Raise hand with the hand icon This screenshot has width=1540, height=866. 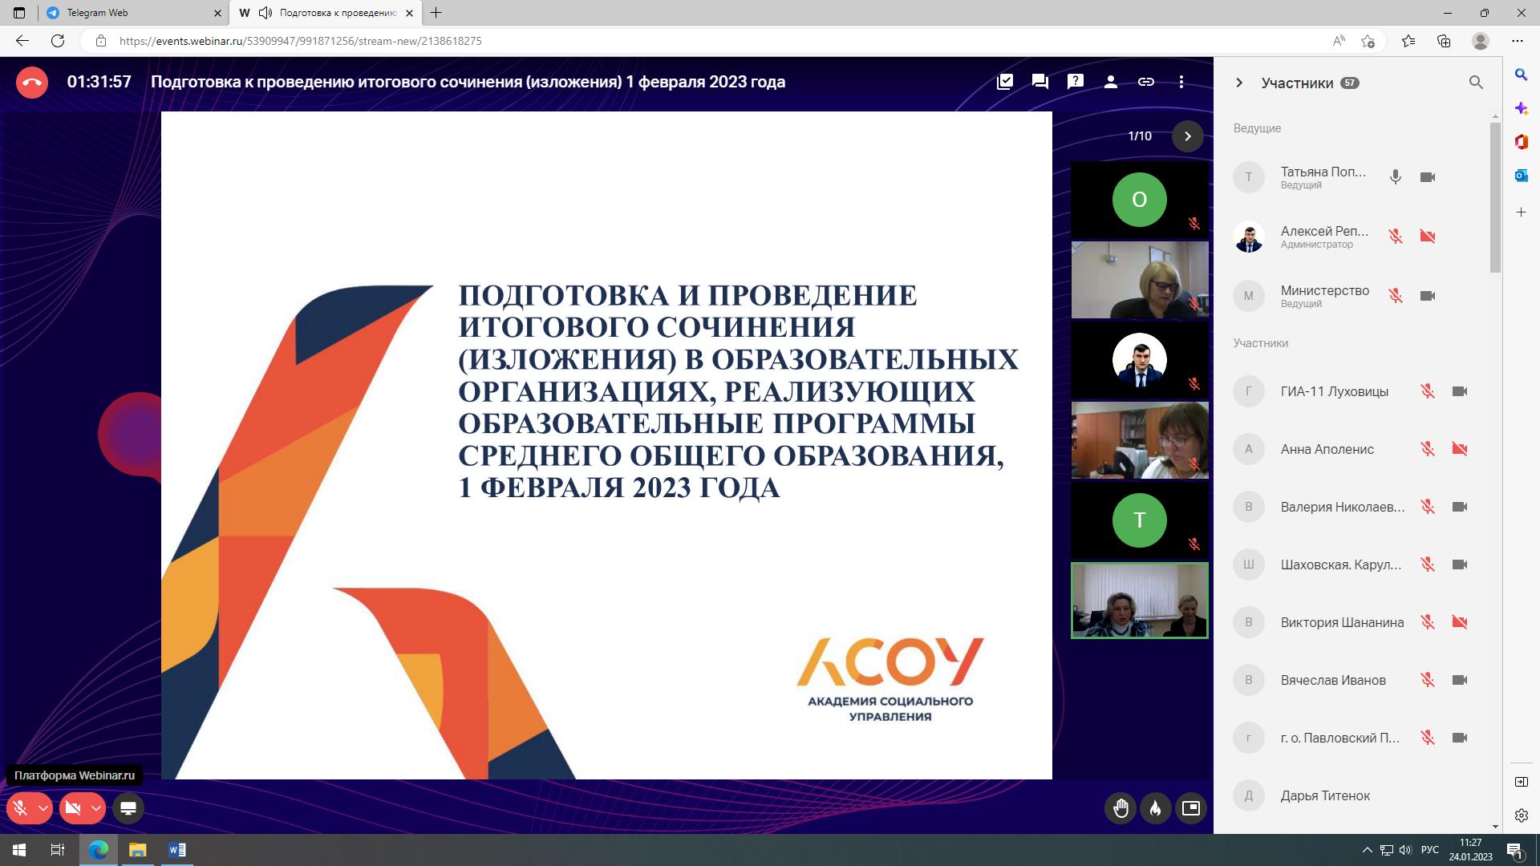coord(1121,808)
